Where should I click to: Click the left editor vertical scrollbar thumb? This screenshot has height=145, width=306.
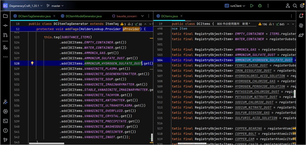[152, 137]
